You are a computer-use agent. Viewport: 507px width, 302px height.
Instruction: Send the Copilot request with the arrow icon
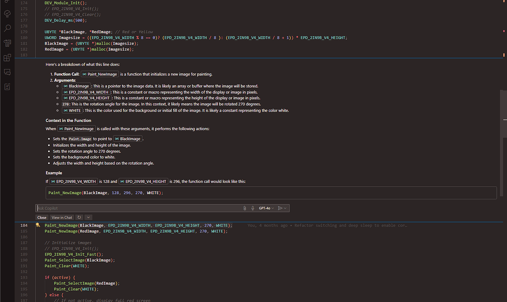(280, 208)
